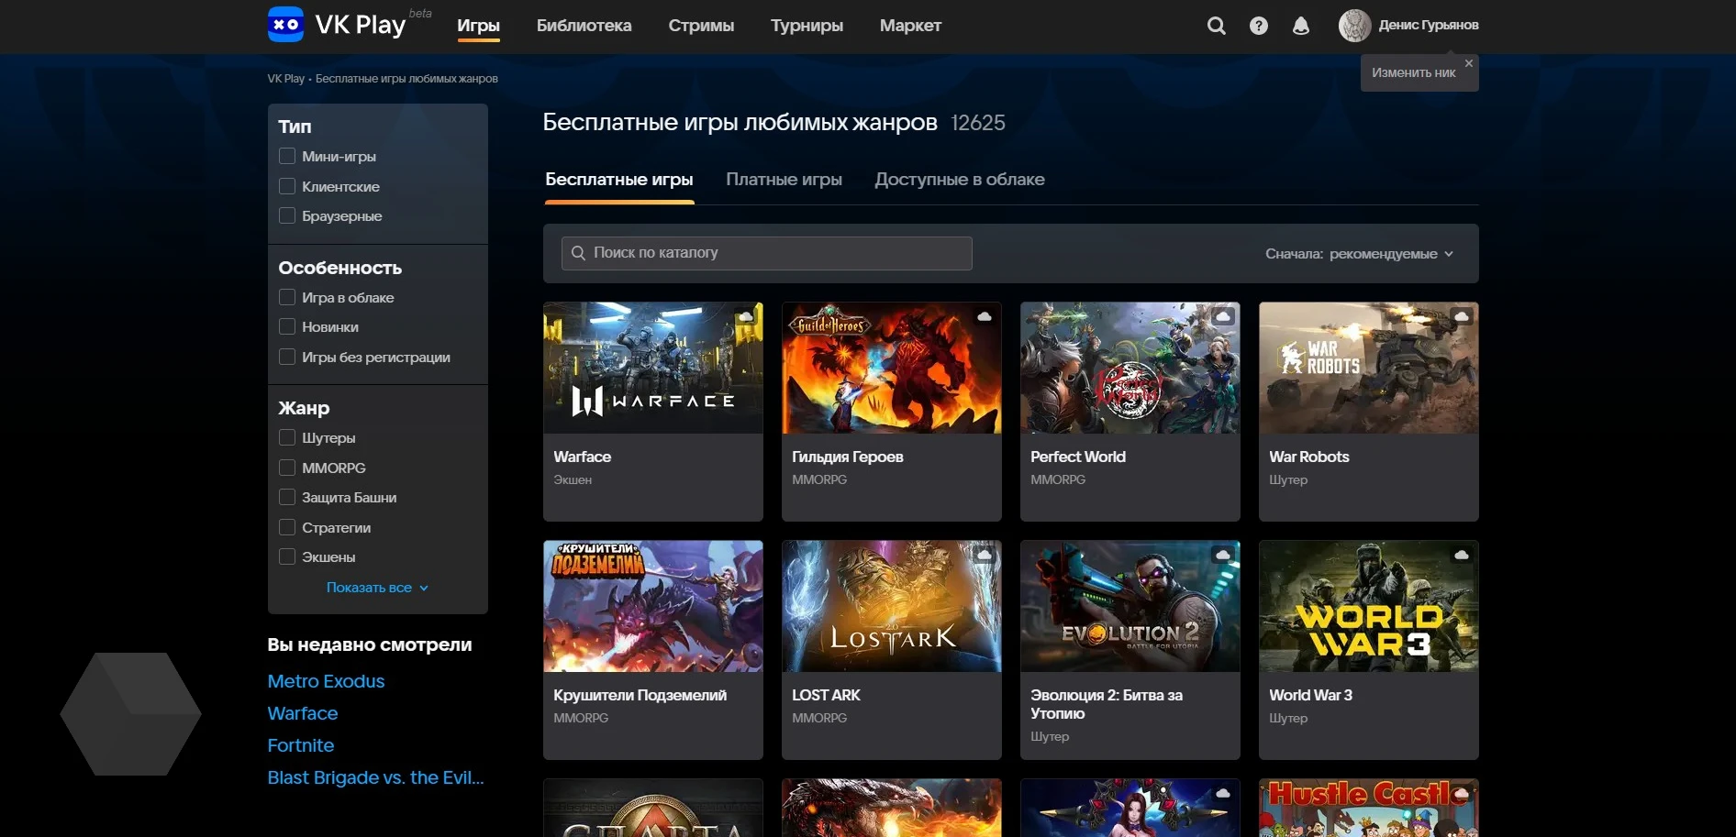Open the Сначала: рекомендуемые sort dropdown

1359,254
